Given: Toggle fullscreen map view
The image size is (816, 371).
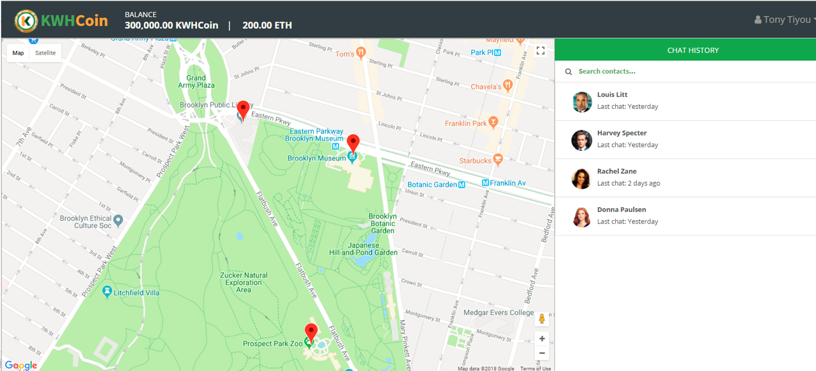Looking at the screenshot, I should pyautogui.click(x=540, y=51).
